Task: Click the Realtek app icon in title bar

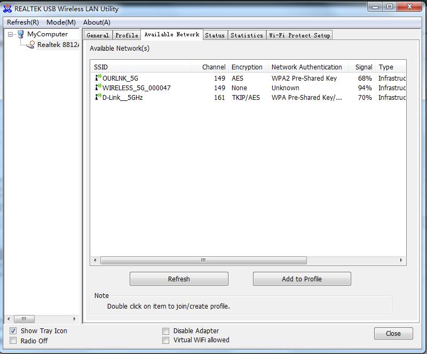Action: (7, 9)
